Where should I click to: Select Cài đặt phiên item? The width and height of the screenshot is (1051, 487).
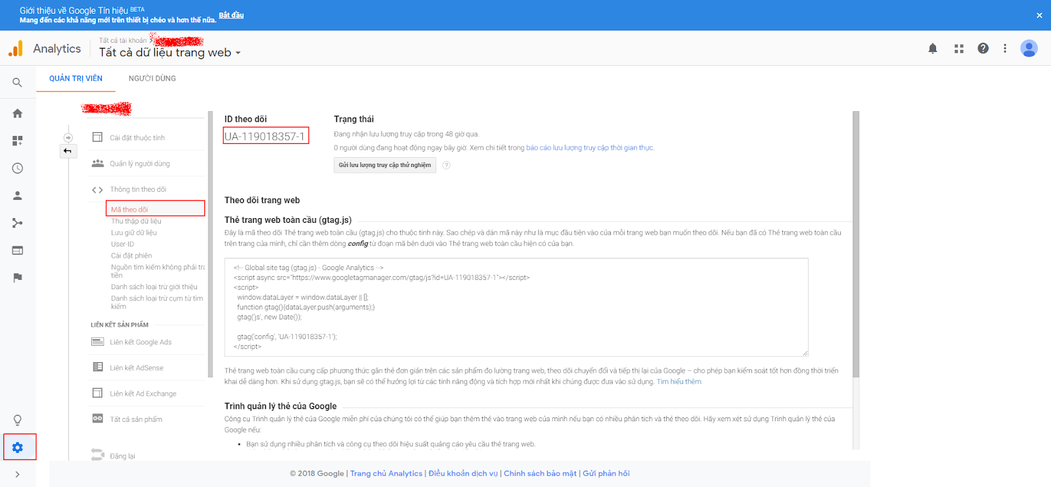coord(131,256)
